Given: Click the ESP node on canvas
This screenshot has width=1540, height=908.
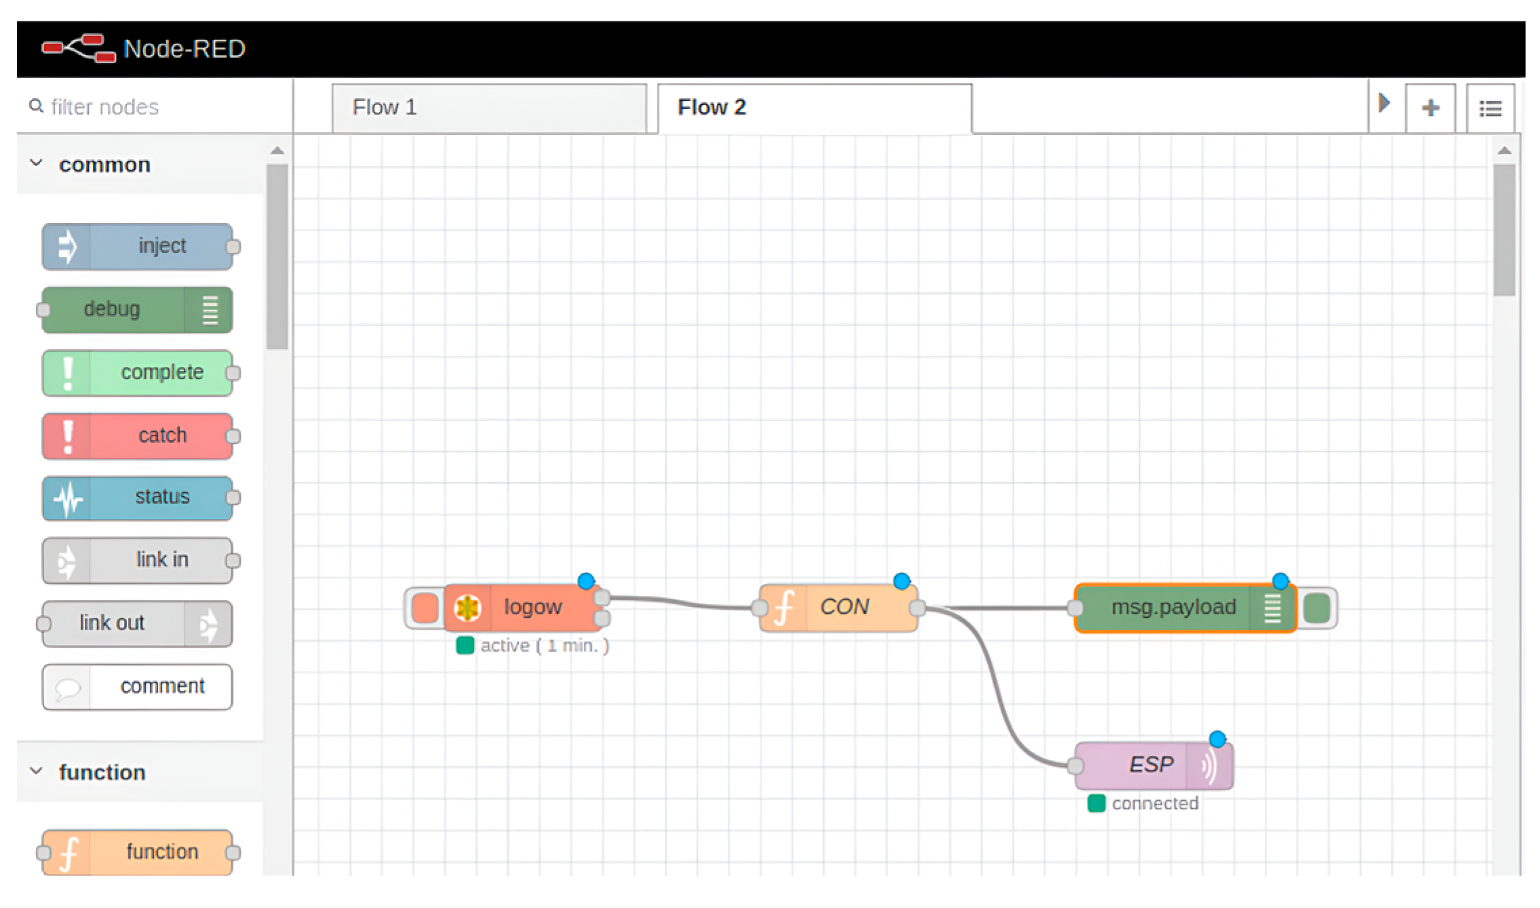Looking at the screenshot, I should pyautogui.click(x=1152, y=765).
